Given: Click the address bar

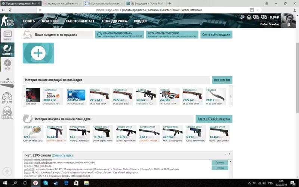Looking at the screenshot, I should pyautogui.click(x=149, y=10).
